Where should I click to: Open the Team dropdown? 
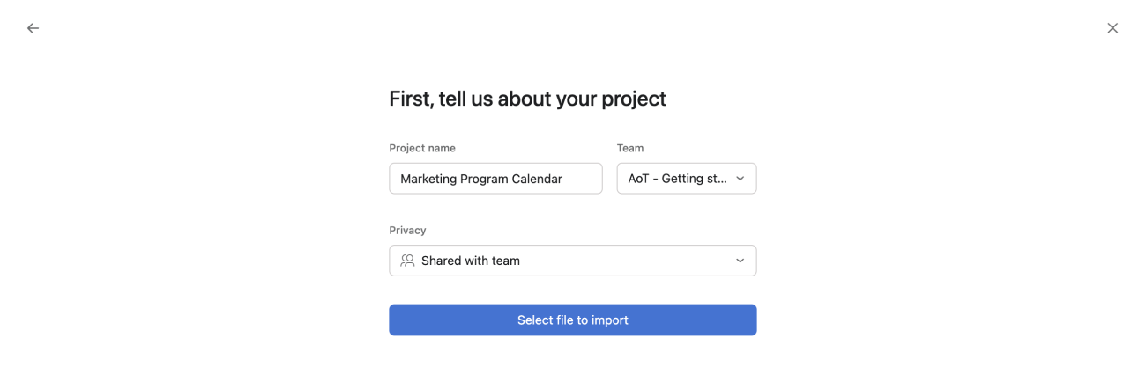click(x=686, y=179)
